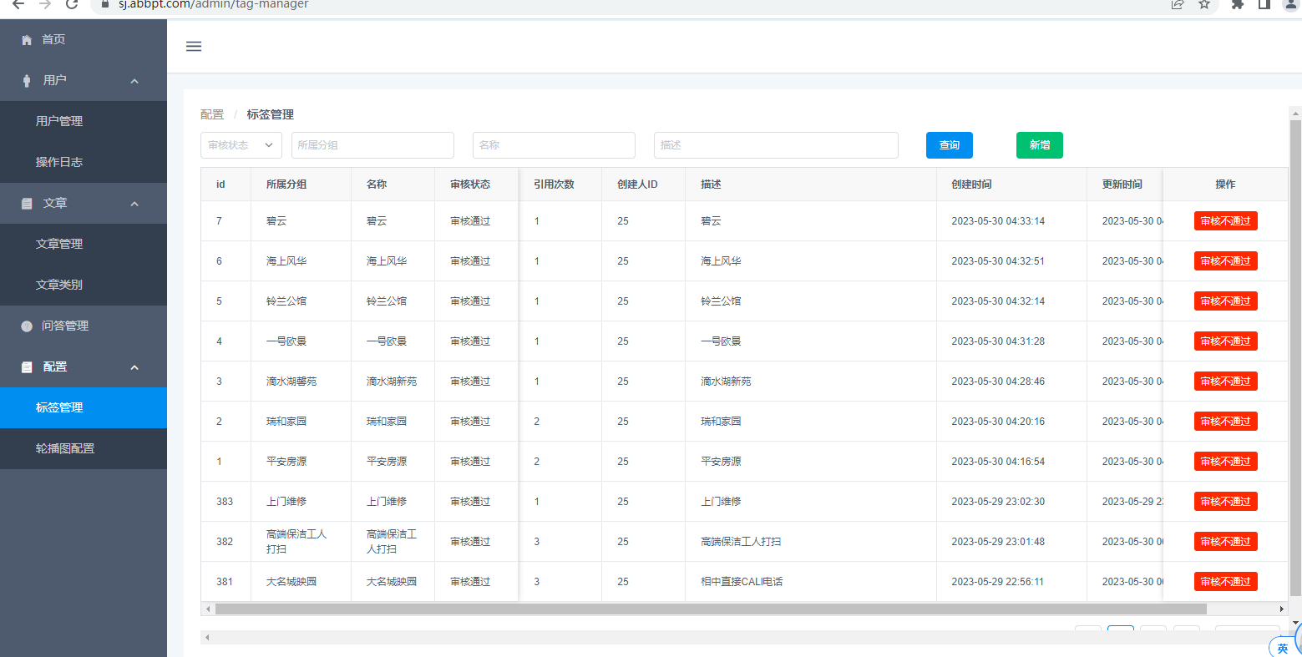The width and height of the screenshot is (1302, 657).
Task: Collapse the 文章 menu chevron
Action: pos(134,204)
